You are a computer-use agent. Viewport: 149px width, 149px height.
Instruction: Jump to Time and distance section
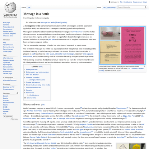click(32, 75)
